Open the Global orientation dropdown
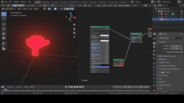 [x=32, y=5]
